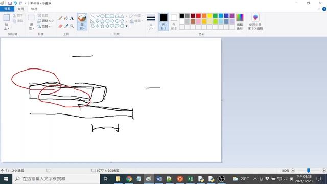The height and width of the screenshot is (184, 327).
Task: Choose the Diamond shape
Action: 98,21
